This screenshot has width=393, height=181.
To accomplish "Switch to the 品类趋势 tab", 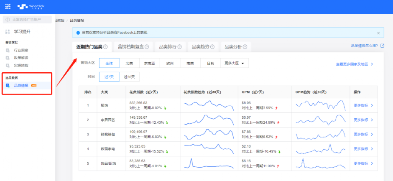I will pyautogui.click(x=203, y=47).
